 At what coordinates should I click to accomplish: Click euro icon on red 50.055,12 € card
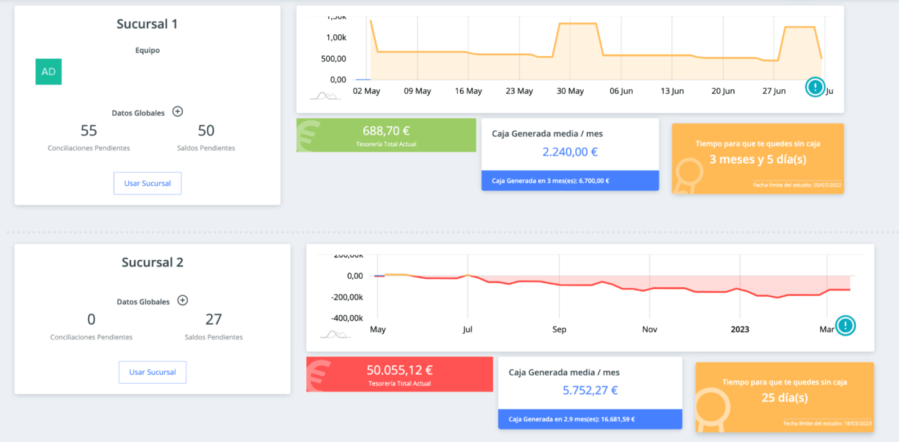[319, 375]
